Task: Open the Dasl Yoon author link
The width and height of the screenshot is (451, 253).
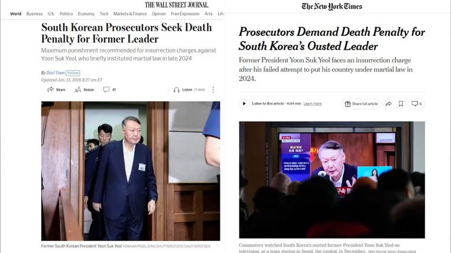Action: click(56, 73)
